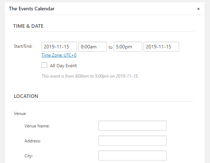Click the Venue label
Viewport: 210px width, 163px height.
tap(20, 114)
